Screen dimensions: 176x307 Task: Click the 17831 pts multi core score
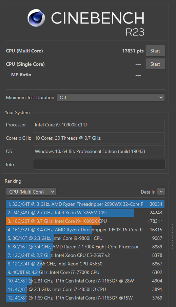tap(133, 51)
